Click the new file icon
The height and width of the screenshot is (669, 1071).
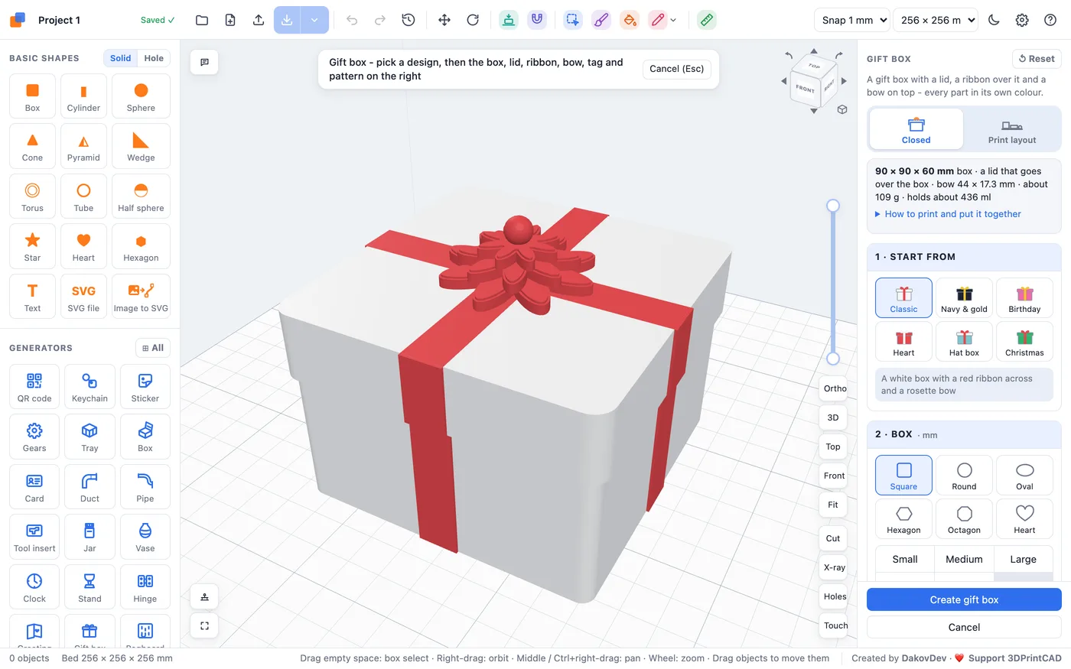[230, 20]
